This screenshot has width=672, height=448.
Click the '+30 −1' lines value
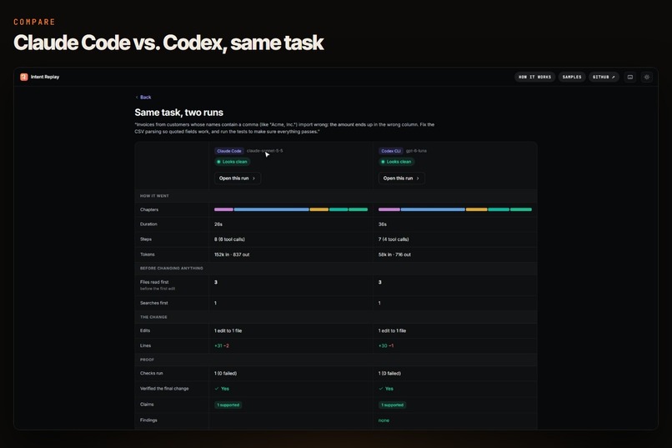tap(386, 345)
